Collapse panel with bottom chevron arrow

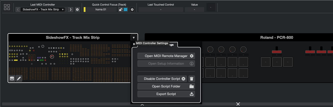tap(142, 104)
